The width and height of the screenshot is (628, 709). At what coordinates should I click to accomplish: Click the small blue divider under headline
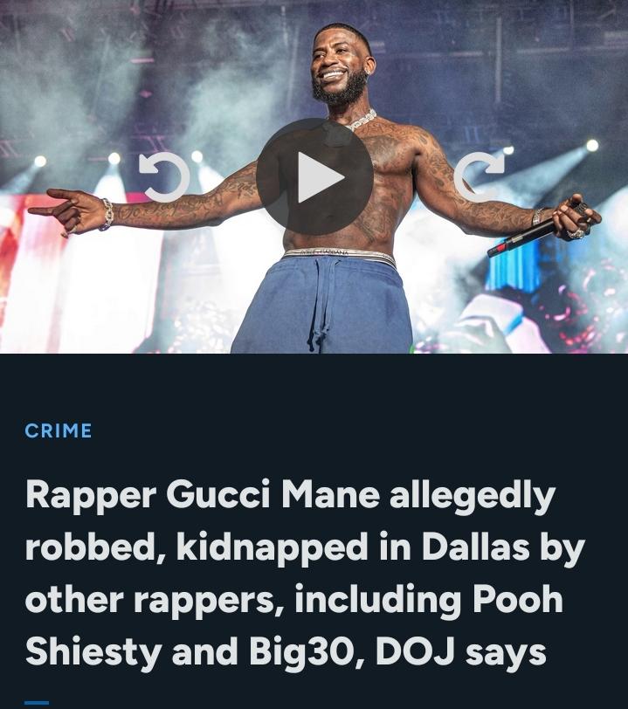click(37, 703)
